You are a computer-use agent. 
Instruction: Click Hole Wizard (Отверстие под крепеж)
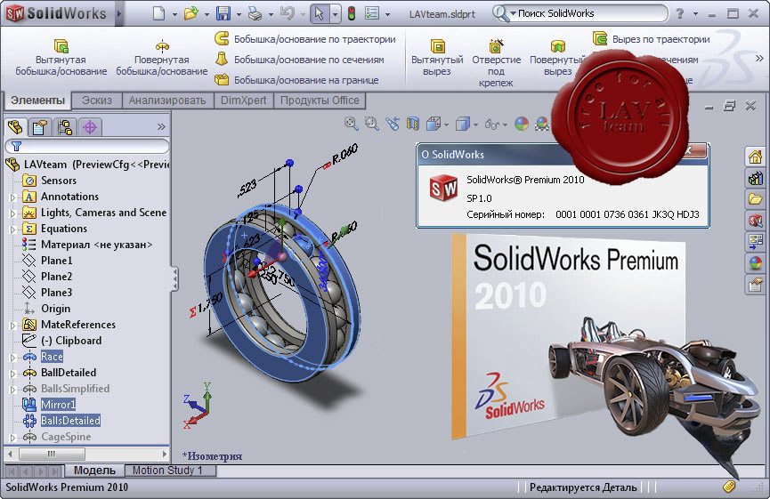pos(496,63)
